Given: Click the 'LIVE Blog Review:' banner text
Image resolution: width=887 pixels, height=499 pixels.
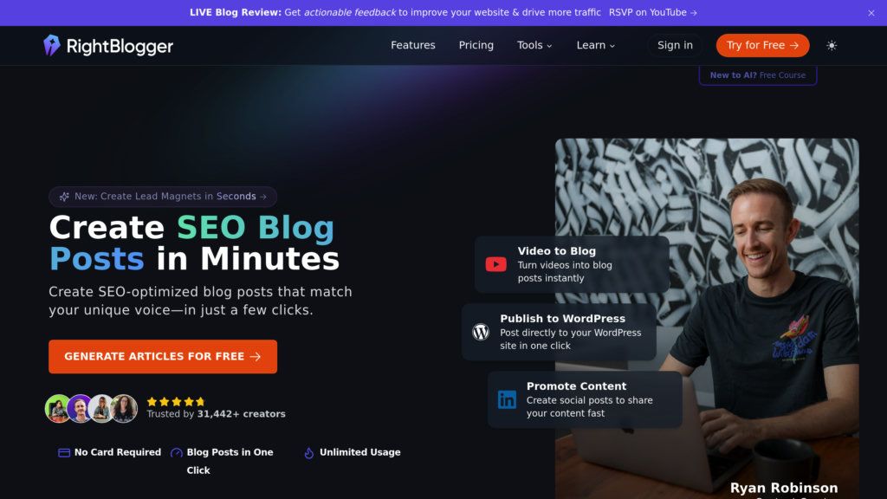Looking at the screenshot, I should 236,12.
